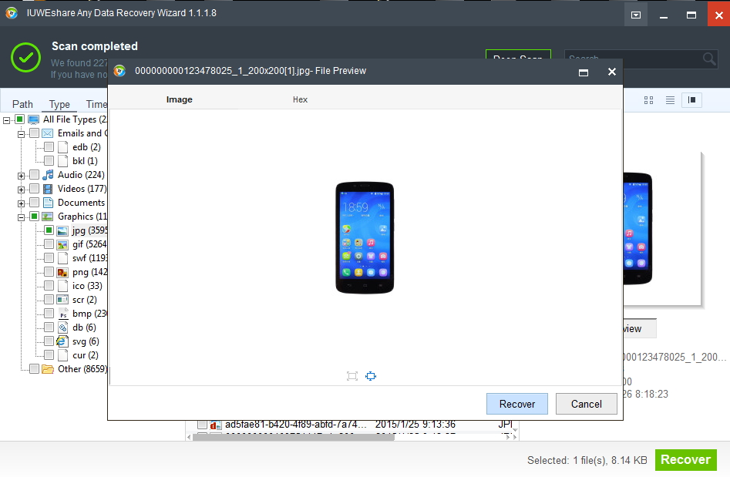Check the edb (2) checkbox

pyautogui.click(x=49, y=147)
